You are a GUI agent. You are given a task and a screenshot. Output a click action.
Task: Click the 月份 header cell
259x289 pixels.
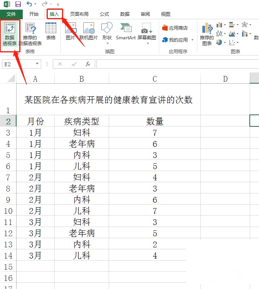[x=35, y=121]
